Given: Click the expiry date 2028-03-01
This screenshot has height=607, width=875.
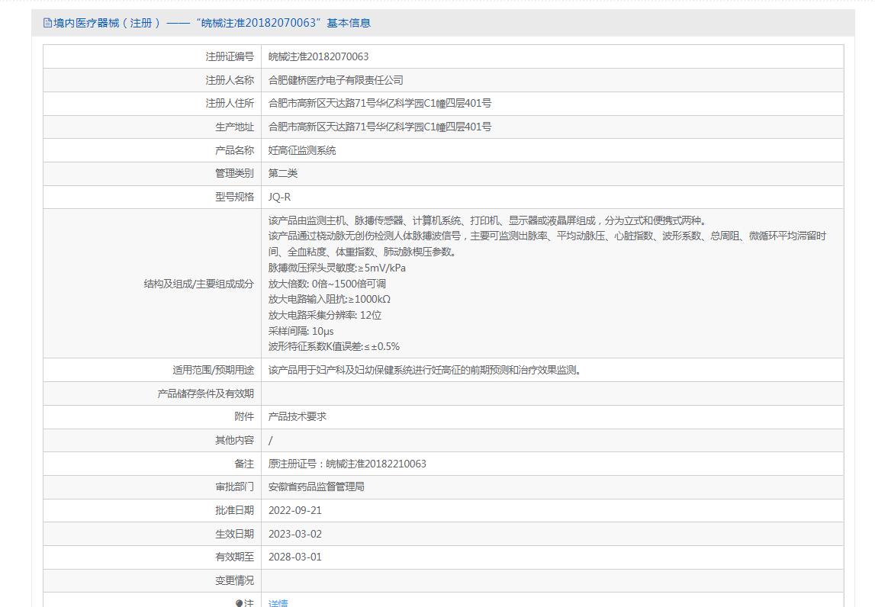Looking at the screenshot, I should click(x=295, y=557).
